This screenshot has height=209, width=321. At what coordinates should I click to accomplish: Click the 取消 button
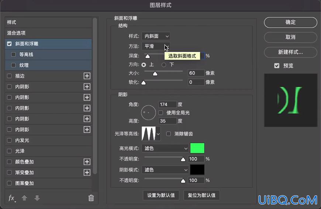pyautogui.click(x=290, y=37)
